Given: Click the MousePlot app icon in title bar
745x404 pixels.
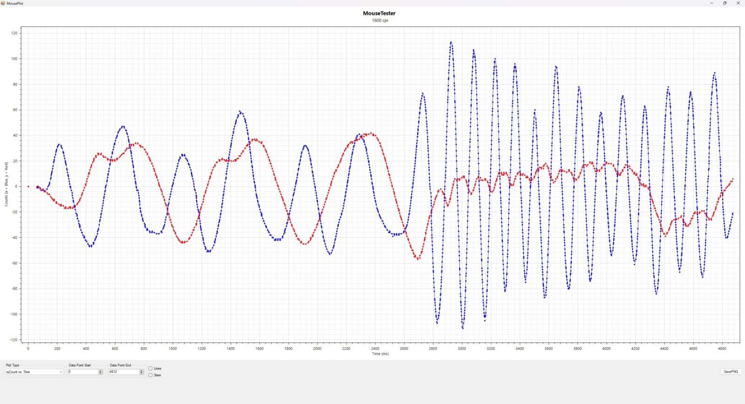Looking at the screenshot, I should pos(3,3).
